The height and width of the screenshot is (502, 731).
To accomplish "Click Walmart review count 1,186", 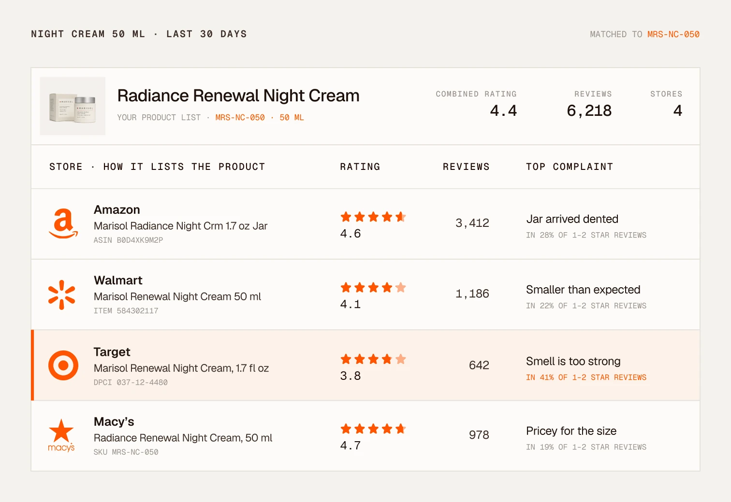I will [472, 294].
